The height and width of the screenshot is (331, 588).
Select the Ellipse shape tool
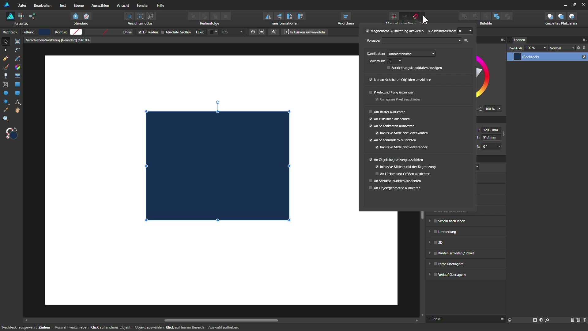(x=6, y=93)
